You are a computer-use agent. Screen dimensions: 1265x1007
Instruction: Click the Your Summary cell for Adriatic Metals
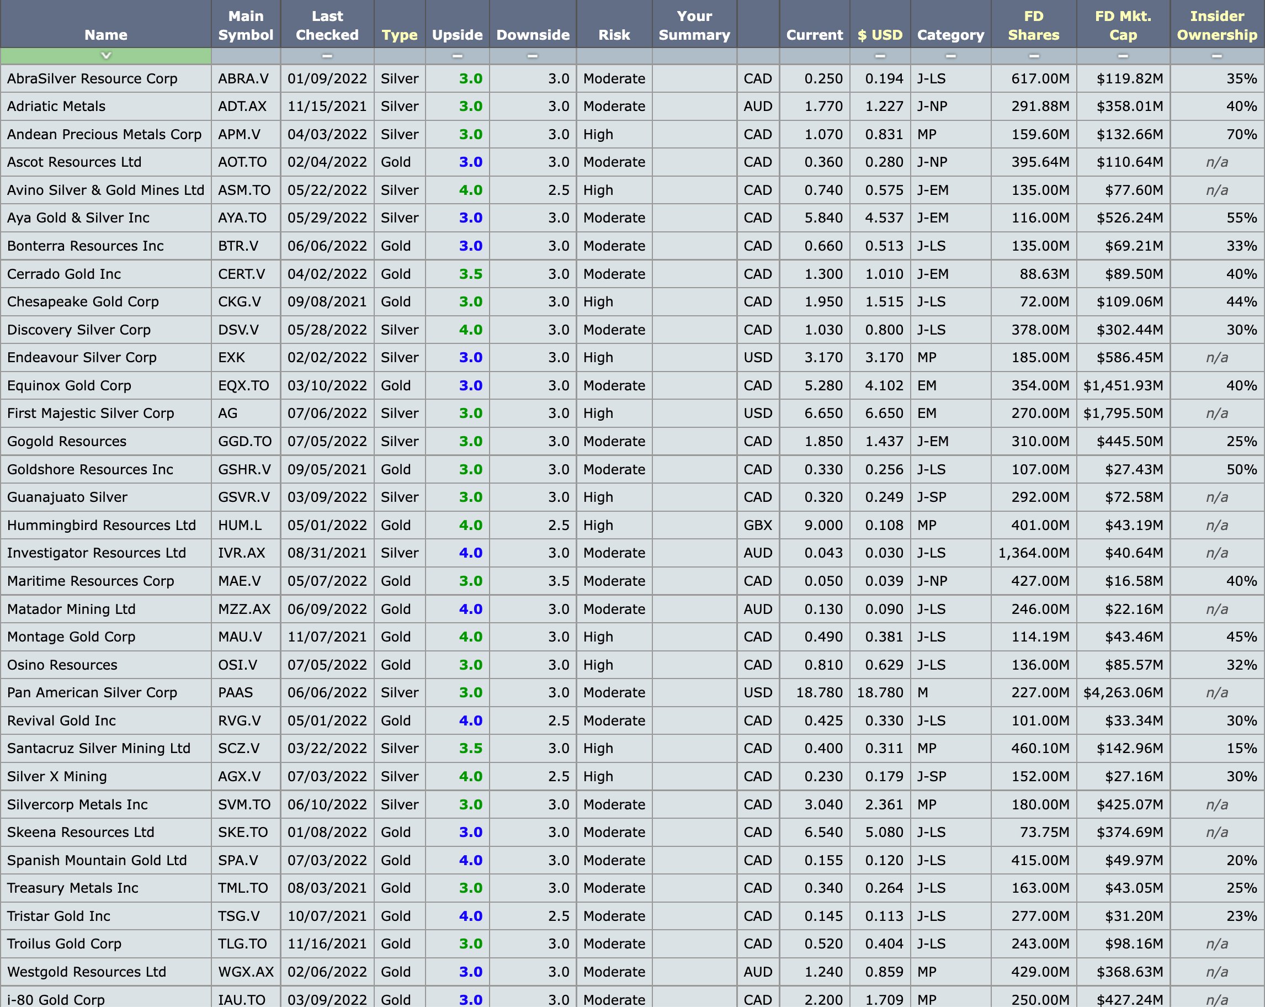(694, 106)
